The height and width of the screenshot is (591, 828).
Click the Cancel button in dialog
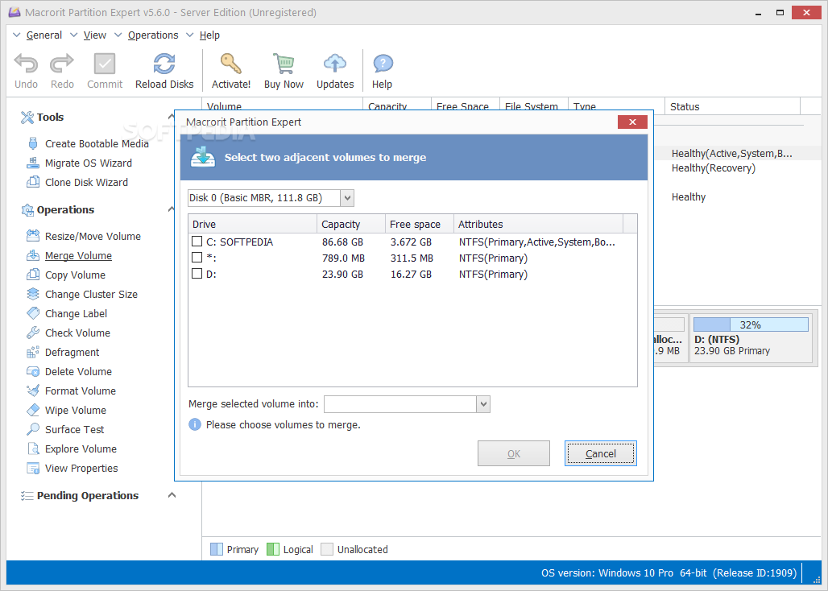[600, 454]
